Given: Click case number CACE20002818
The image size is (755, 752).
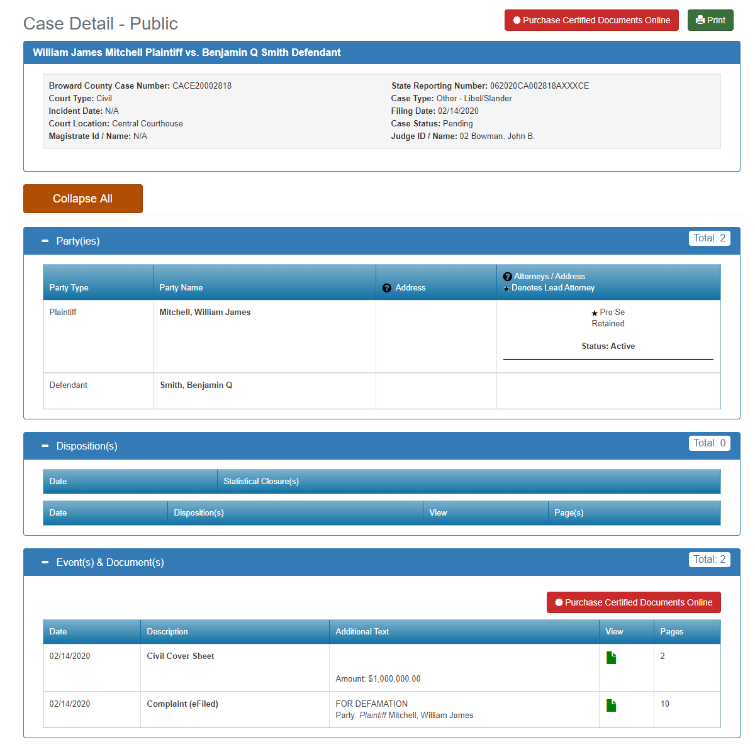Looking at the screenshot, I should [x=202, y=86].
